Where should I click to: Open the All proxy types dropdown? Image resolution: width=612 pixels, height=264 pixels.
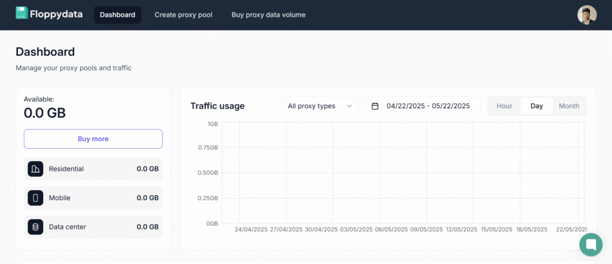320,106
